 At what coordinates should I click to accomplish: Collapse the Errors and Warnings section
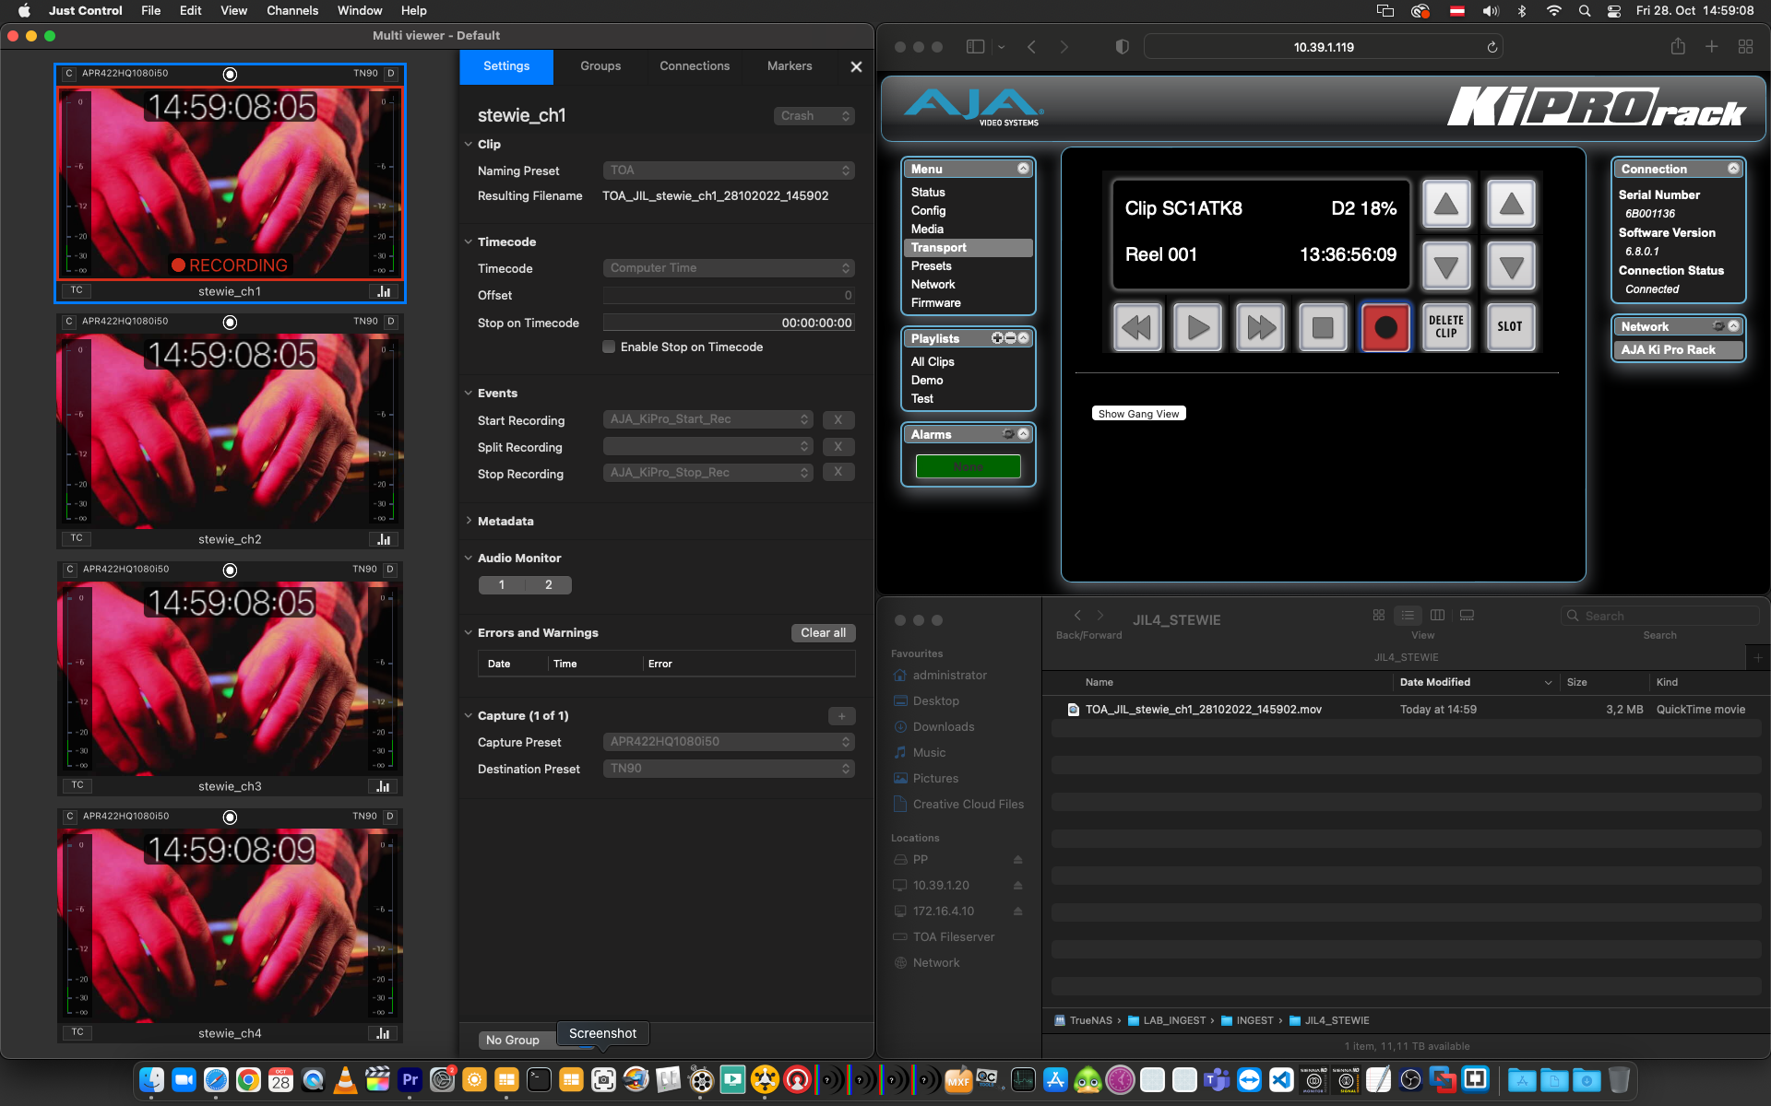(469, 633)
